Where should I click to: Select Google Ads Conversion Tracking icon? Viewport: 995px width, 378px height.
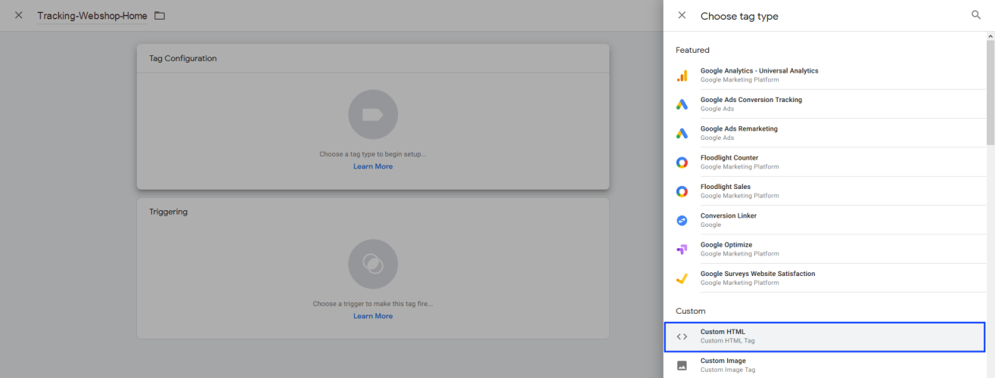click(682, 104)
